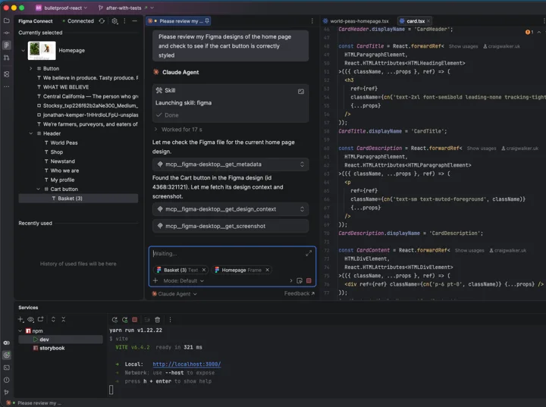Open the bulletproof-react project dropdown
The image size is (546, 407).
point(61,8)
